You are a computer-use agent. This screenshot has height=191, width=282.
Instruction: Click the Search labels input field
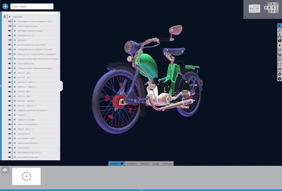pyautogui.click(x=32, y=6)
